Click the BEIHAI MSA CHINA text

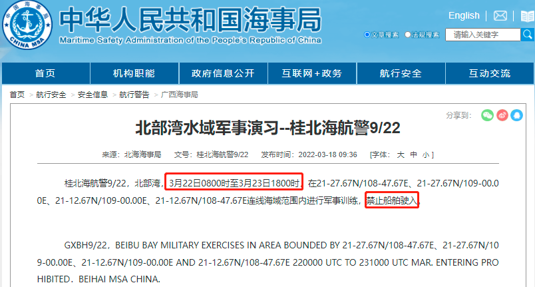point(119,279)
